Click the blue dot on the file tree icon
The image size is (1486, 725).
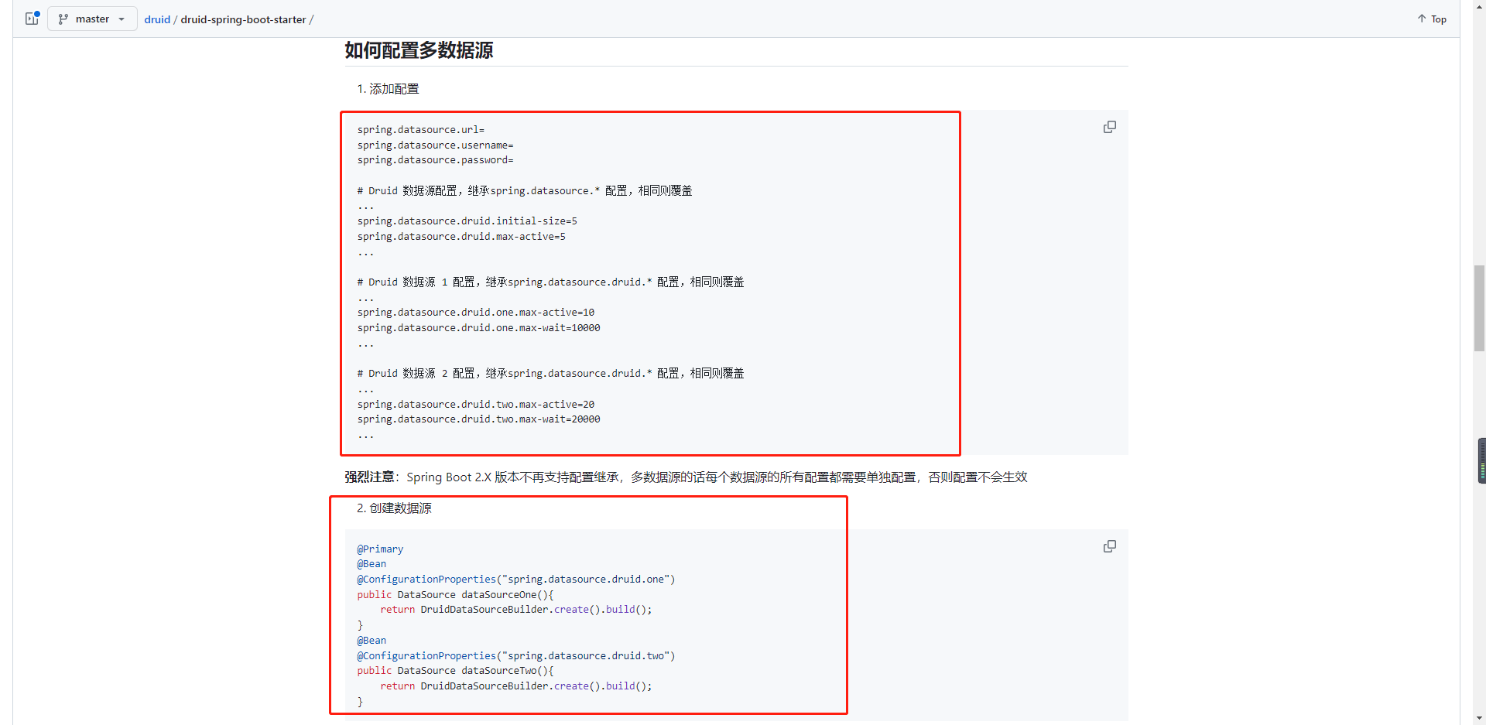(37, 12)
